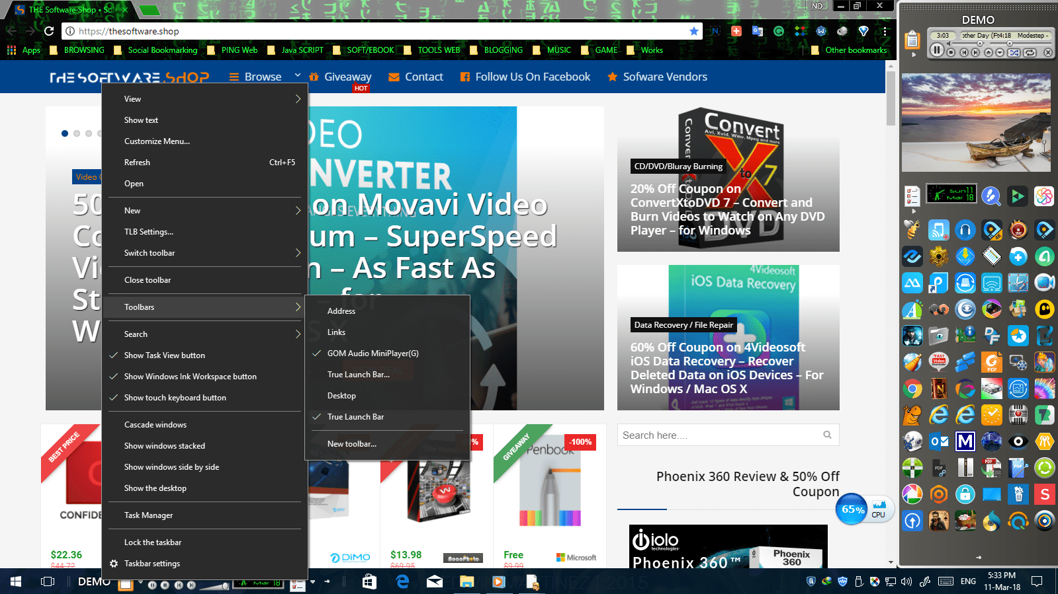Screen dimensions: 1058x594
Task: Open 4Videosoft iOS Data Recovery coupon article
Action: (x=727, y=368)
